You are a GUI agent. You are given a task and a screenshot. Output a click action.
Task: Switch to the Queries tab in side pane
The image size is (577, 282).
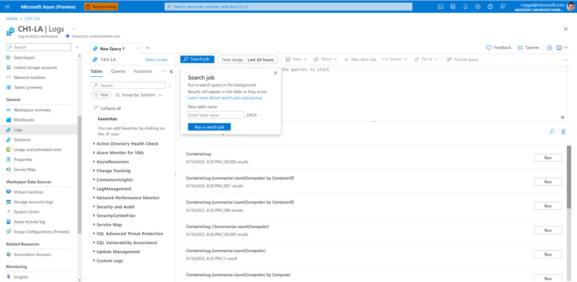tap(118, 72)
